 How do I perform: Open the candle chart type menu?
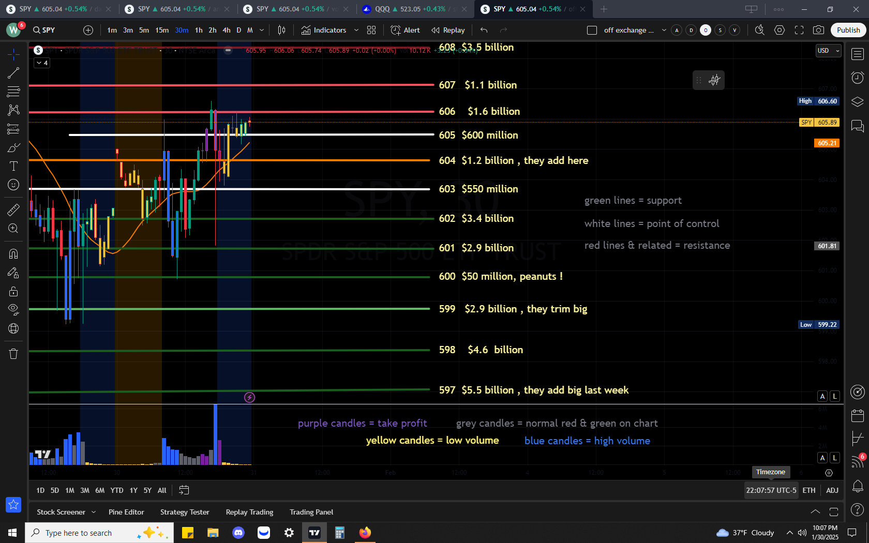(281, 30)
